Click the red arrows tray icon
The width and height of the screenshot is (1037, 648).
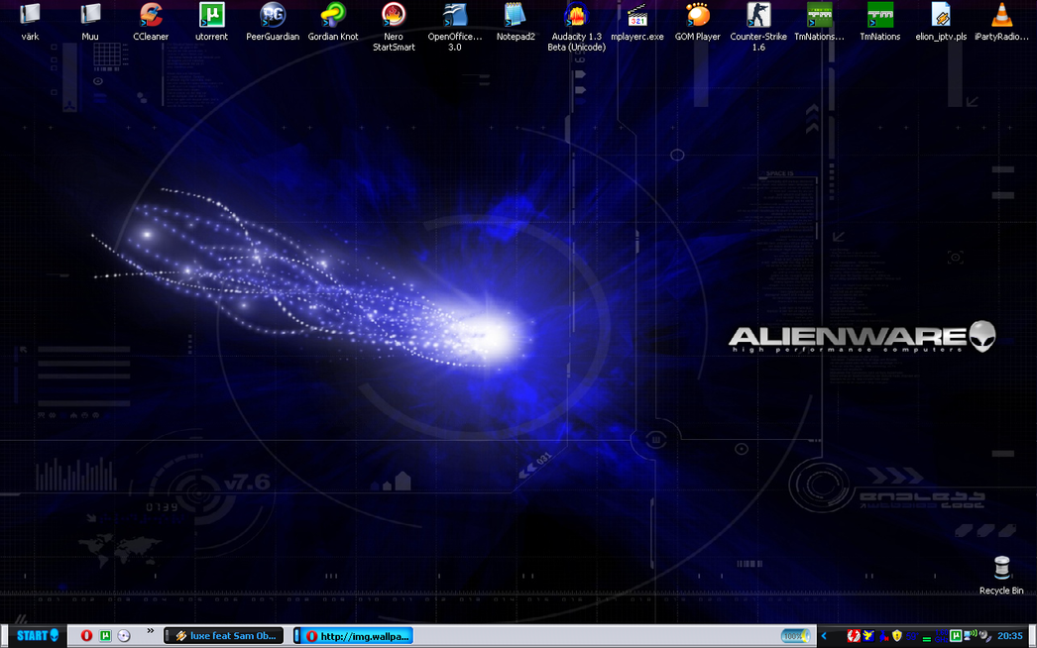click(x=854, y=637)
